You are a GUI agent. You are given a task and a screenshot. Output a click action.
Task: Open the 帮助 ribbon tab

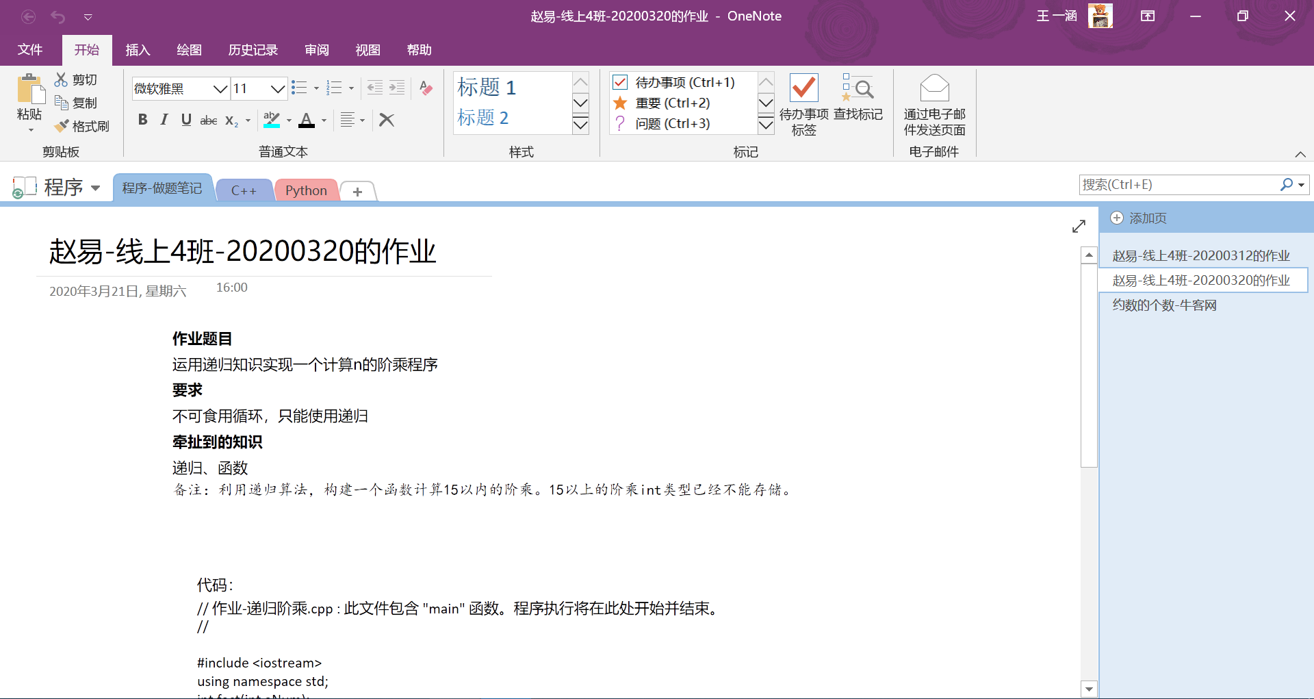(419, 50)
